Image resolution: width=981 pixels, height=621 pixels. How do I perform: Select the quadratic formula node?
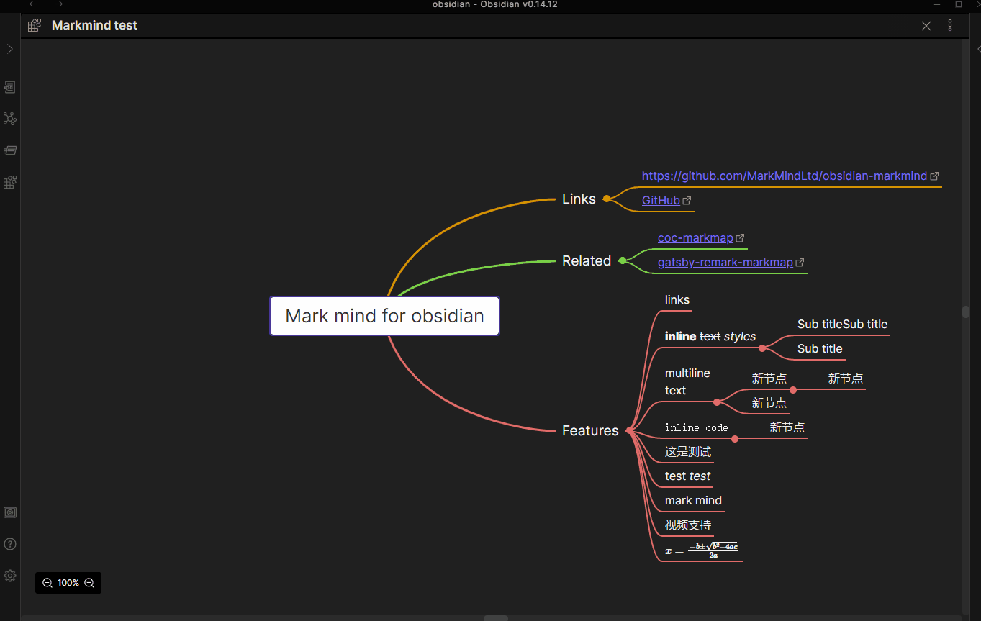[x=702, y=550]
